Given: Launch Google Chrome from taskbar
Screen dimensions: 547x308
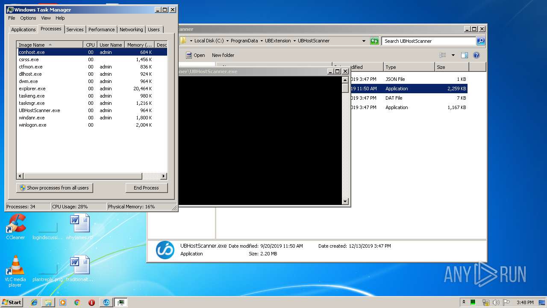Looking at the screenshot, I should click(77, 302).
